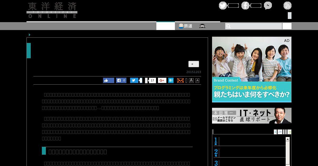Click the share count bubble showing 17
The width and height of the screenshot is (318, 166).
pos(152,81)
